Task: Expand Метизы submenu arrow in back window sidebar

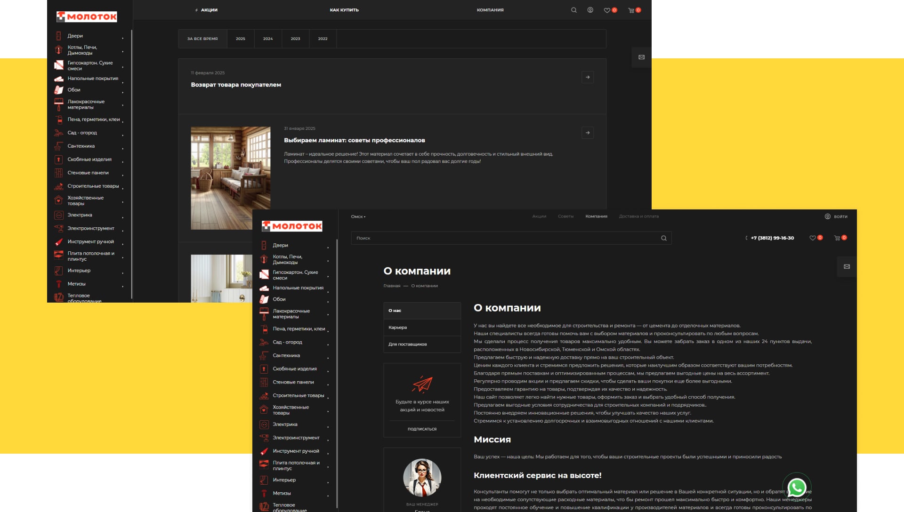Action: [122, 286]
